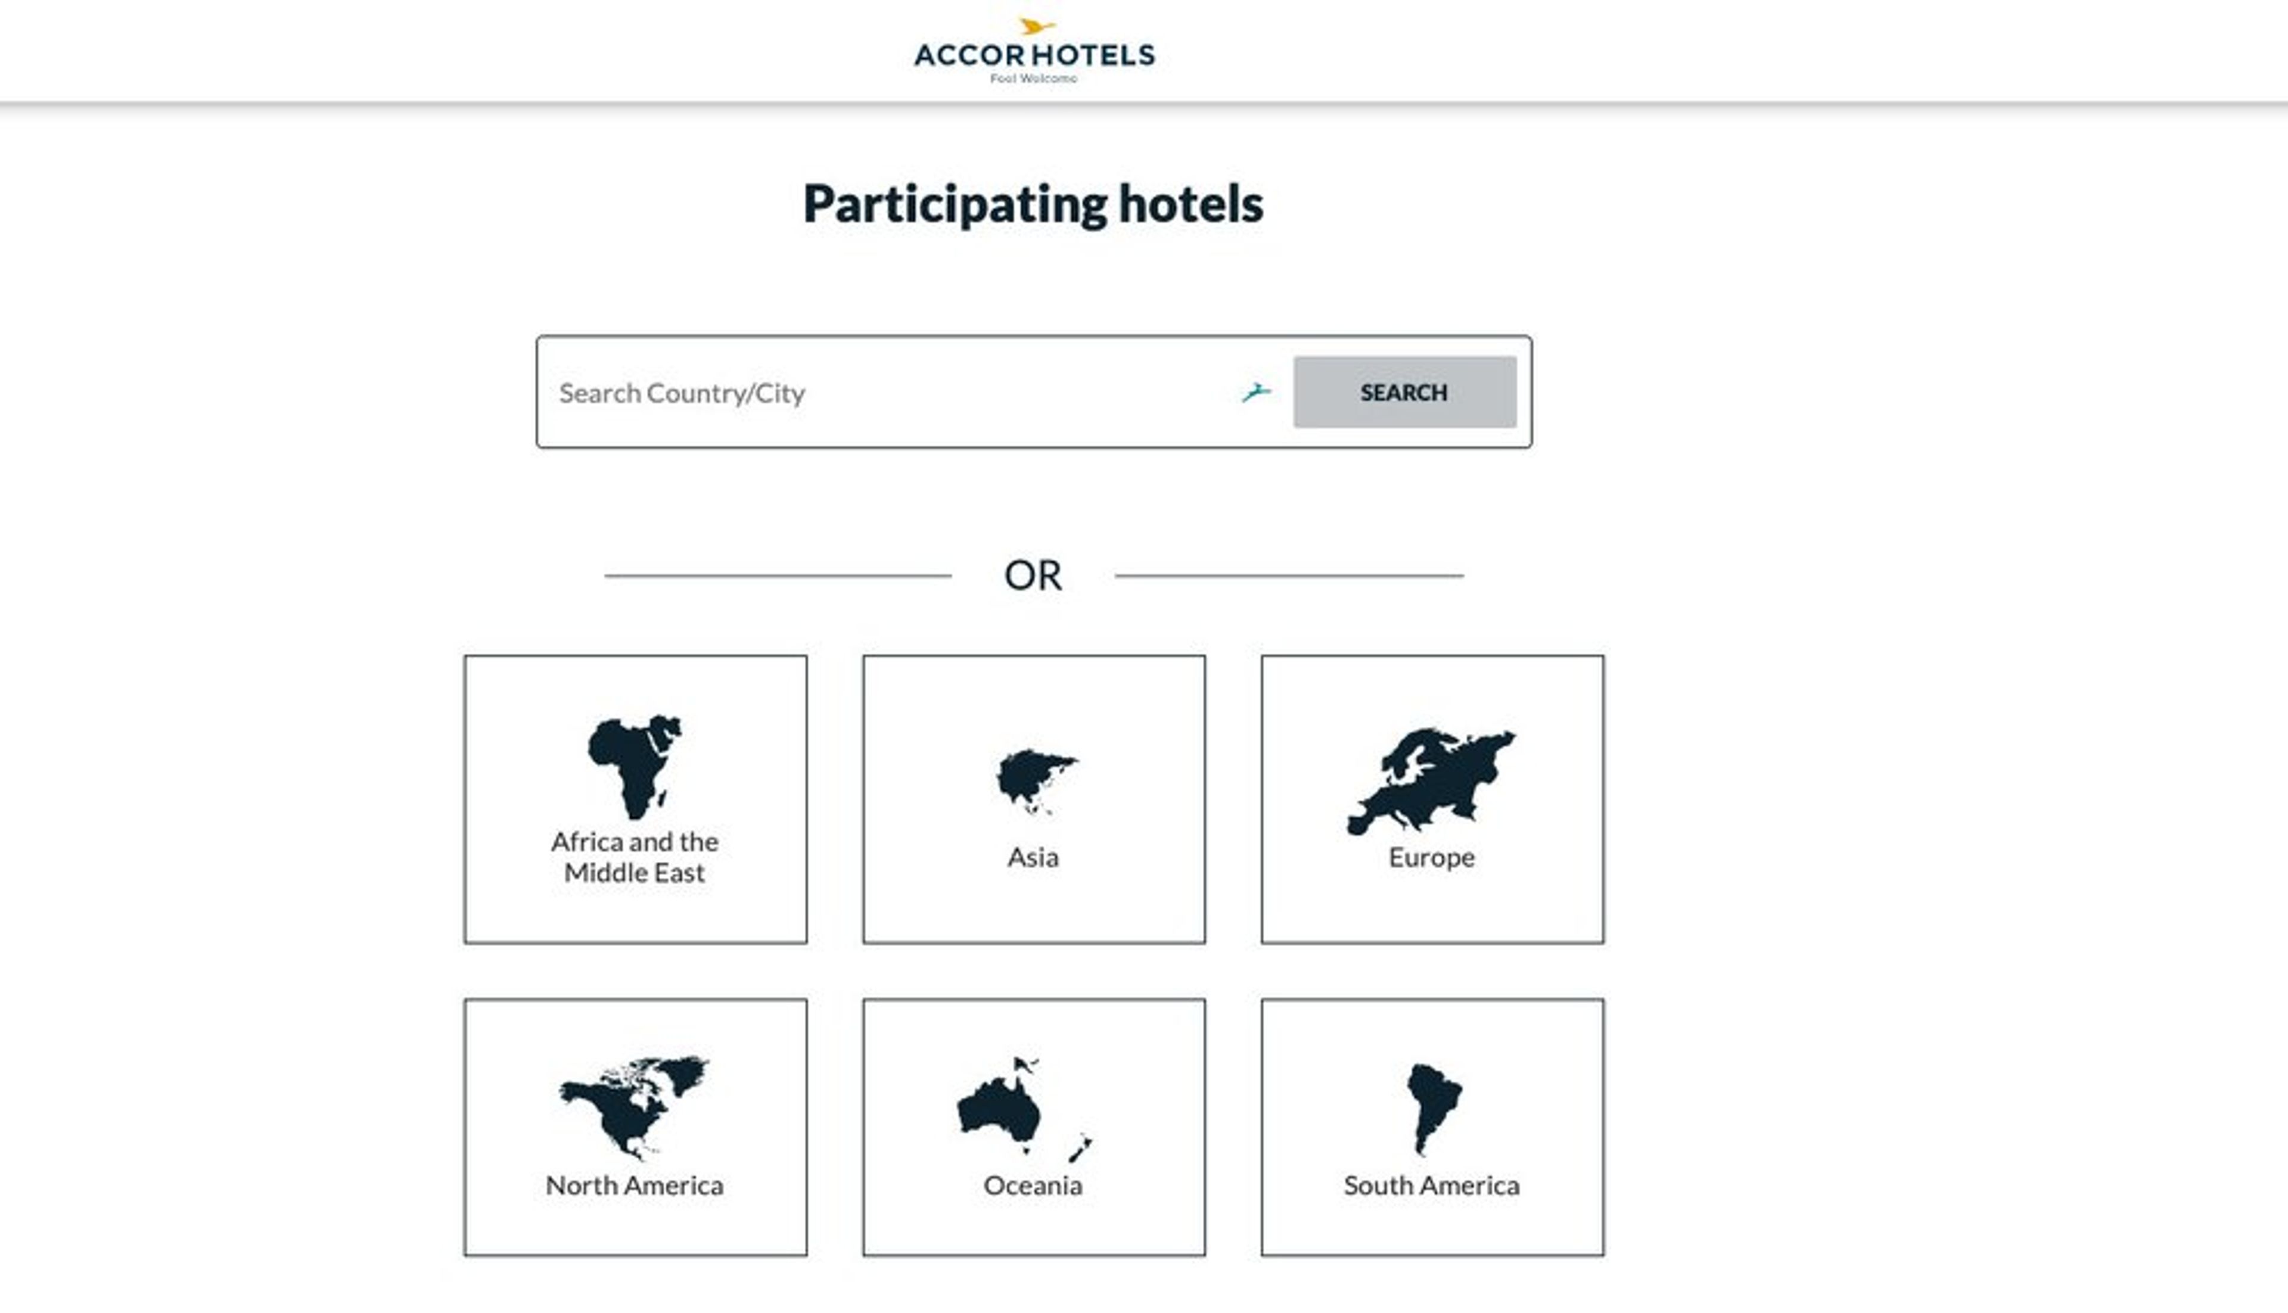
Task: Click the teal bird icon in search field
Action: pos(1255,392)
